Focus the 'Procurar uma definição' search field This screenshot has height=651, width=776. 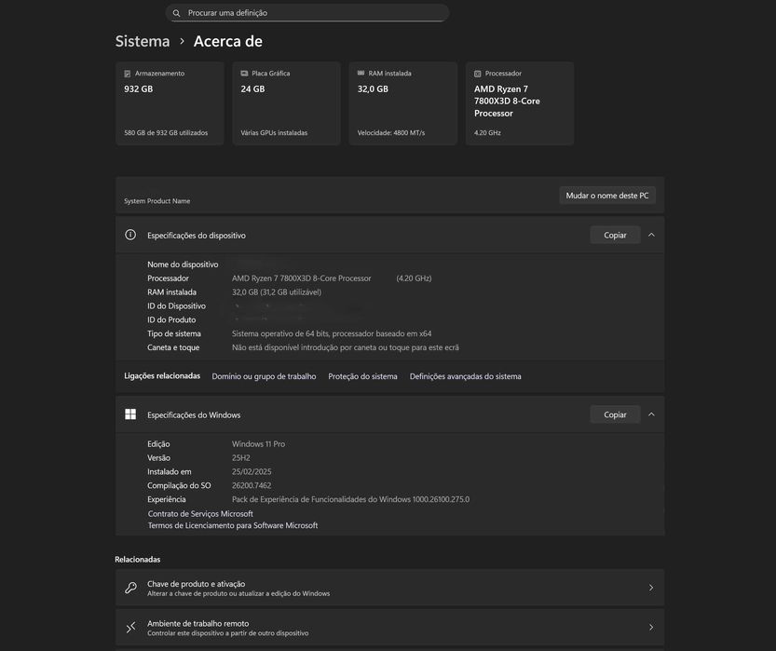tap(306, 13)
